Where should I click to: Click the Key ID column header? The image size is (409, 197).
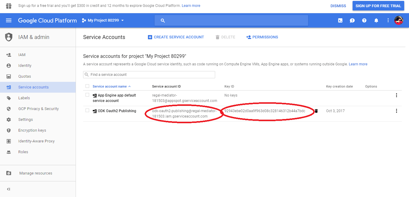229,86
